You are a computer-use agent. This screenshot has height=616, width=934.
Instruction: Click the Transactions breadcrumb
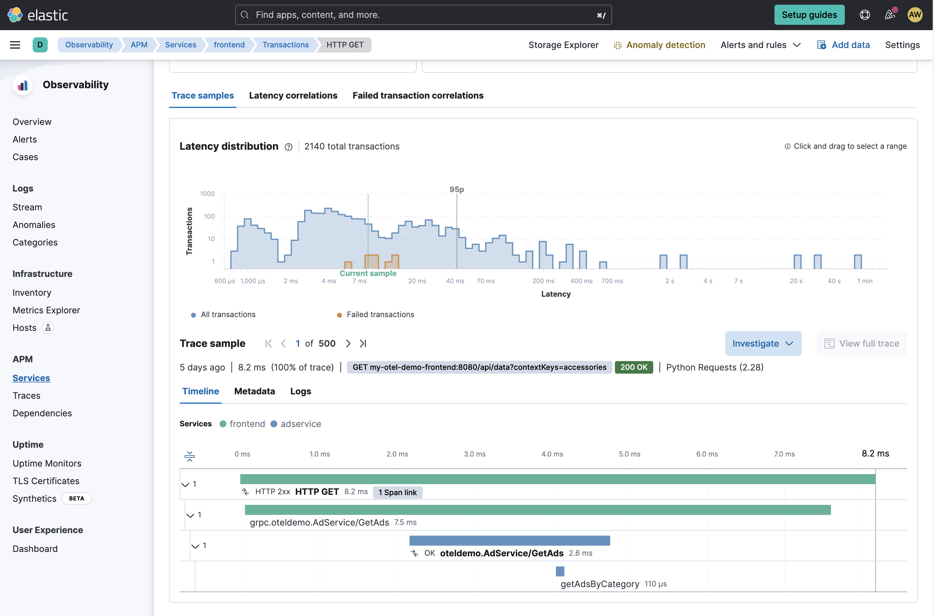(285, 45)
